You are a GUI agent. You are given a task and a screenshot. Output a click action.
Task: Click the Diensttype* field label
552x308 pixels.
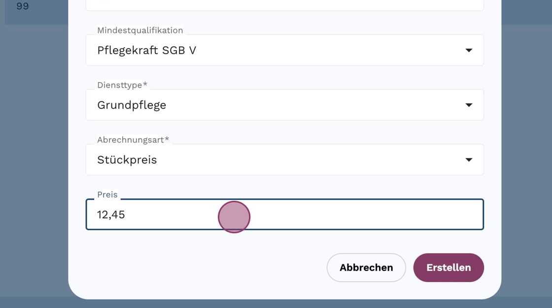pos(122,85)
